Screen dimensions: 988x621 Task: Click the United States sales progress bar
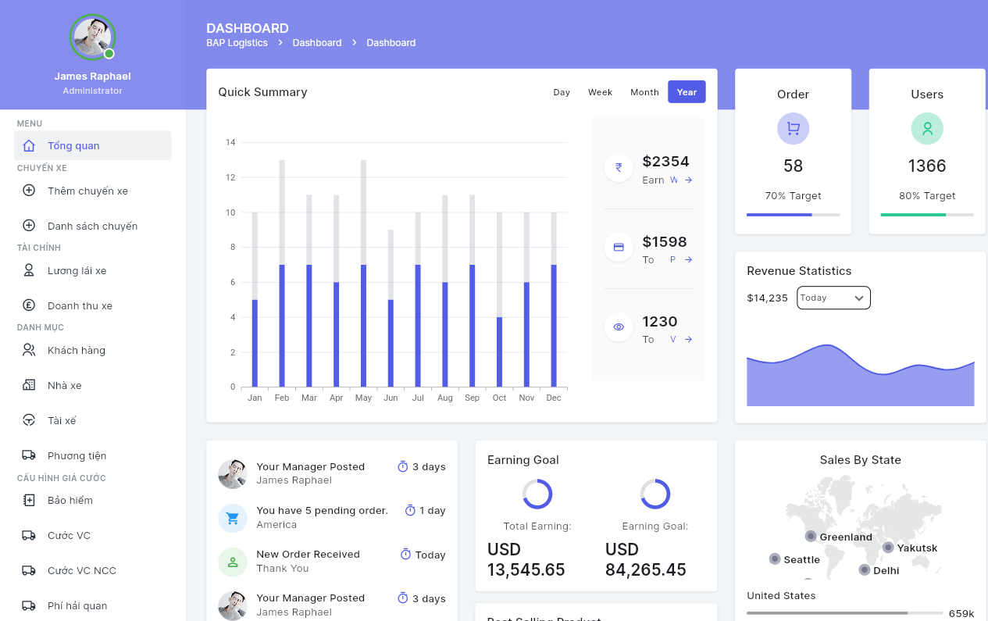(844, 613)
